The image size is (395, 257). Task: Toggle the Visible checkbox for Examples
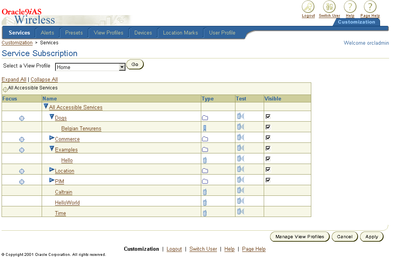point(268,148)
